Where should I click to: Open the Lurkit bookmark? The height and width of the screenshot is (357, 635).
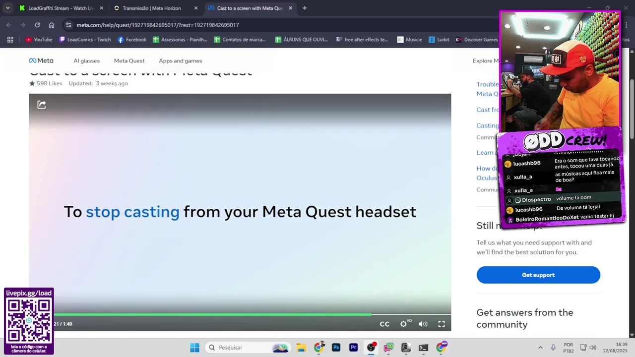point(439,40)
